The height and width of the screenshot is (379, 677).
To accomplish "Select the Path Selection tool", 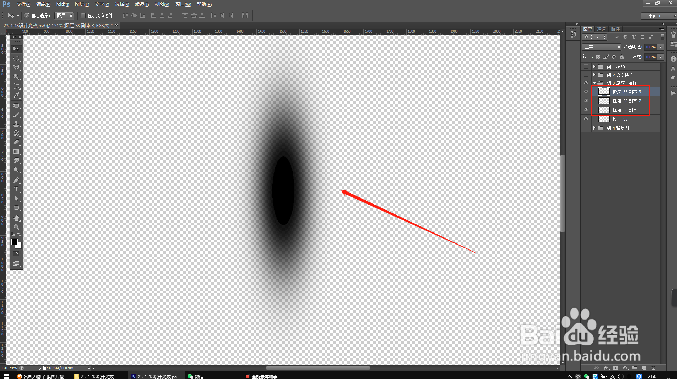I will point(16,199).
